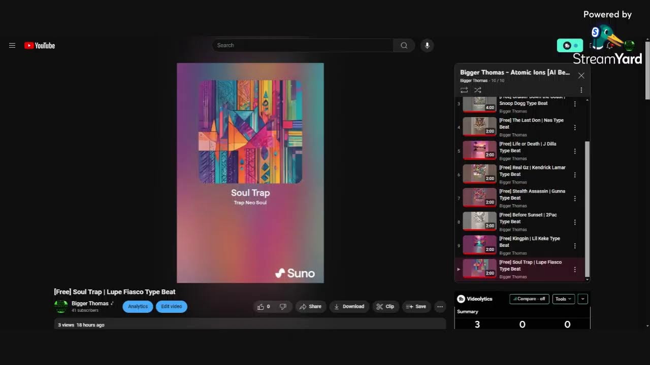Screen dimensions: 650x365
Task: Share this video
Action: pos(310,306)
